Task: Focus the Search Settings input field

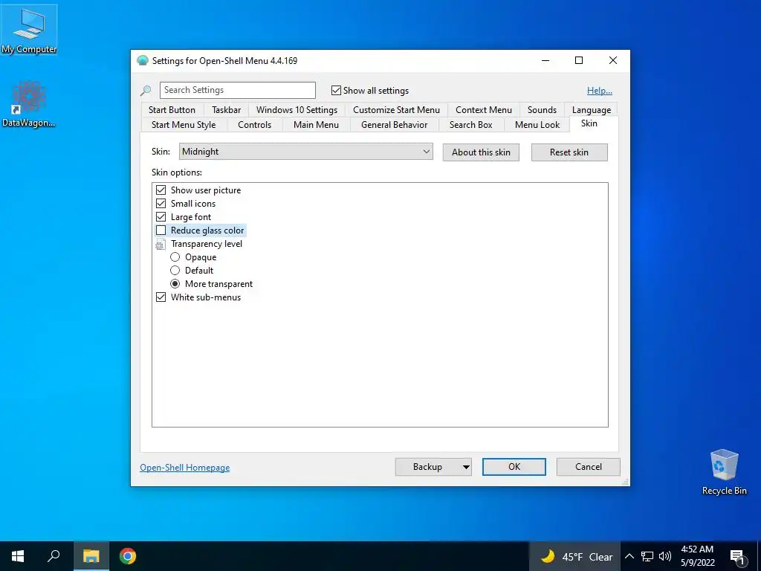Action: [238, 90]
